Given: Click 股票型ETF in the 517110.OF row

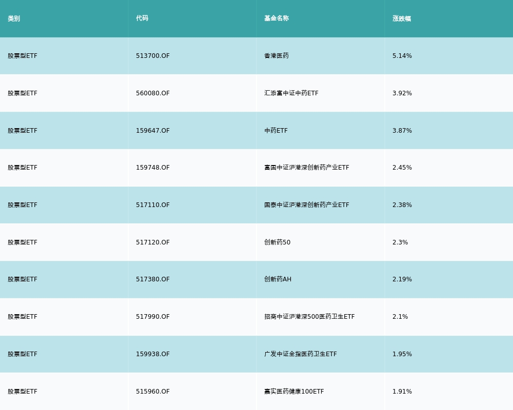Looking at the screenshot, I should [x=23, y=205].
